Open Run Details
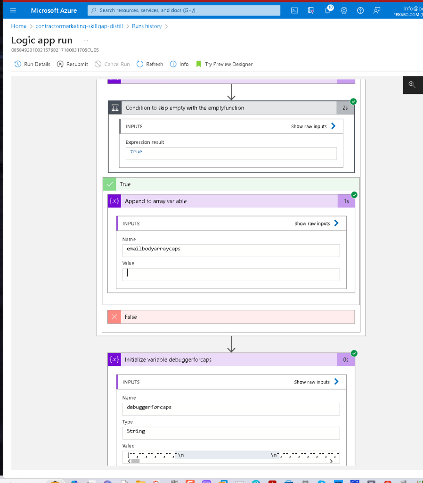Image resolution: width=423 pixels, height=483 pixels. (33, 64)
